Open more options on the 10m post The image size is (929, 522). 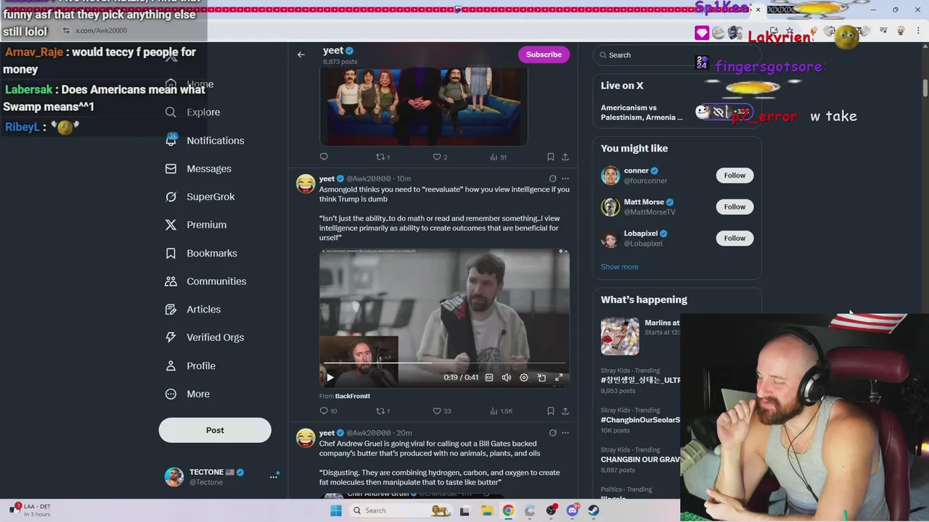point(565,178)
